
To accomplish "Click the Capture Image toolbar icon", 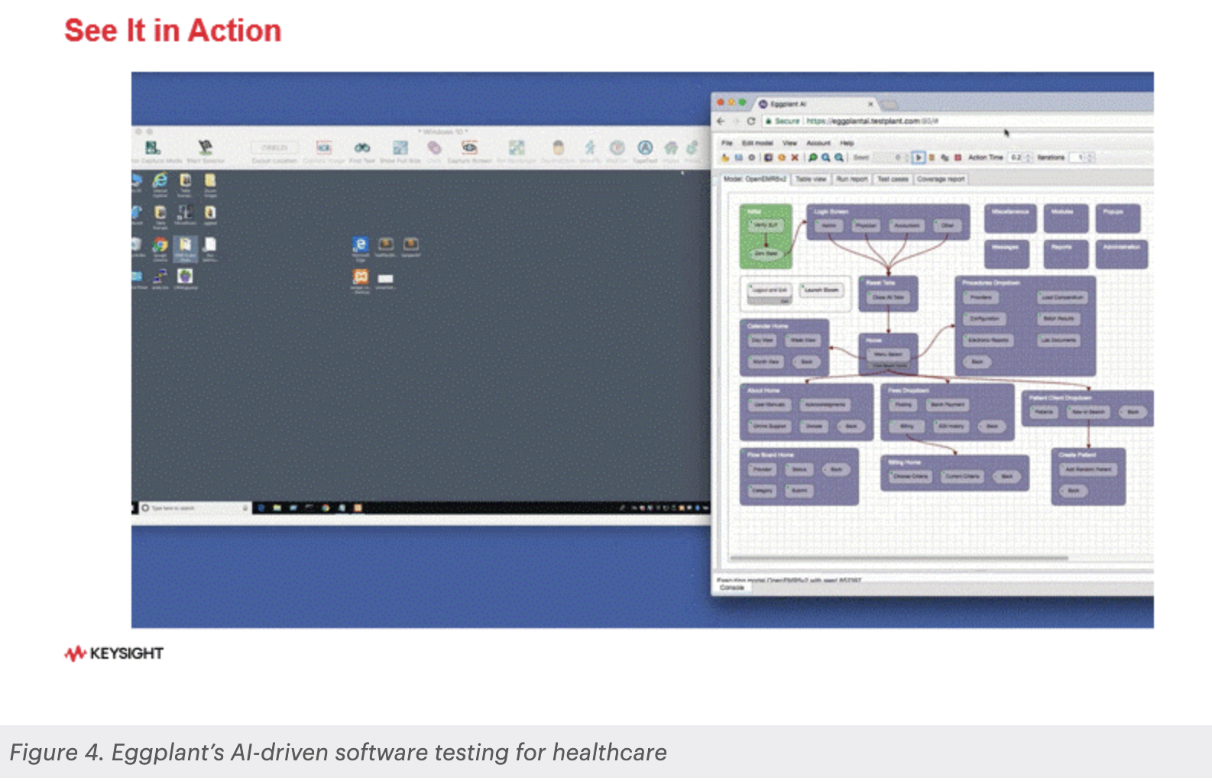I will 324,147.
